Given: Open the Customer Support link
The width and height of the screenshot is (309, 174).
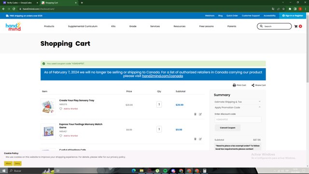Looking at the screenshot, I should point(251,15).
